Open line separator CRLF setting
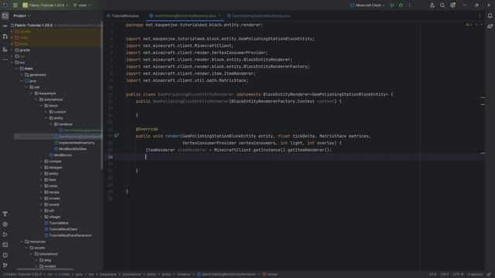The width and height of the screenshot is (495, 278). [x=445, y=275]
